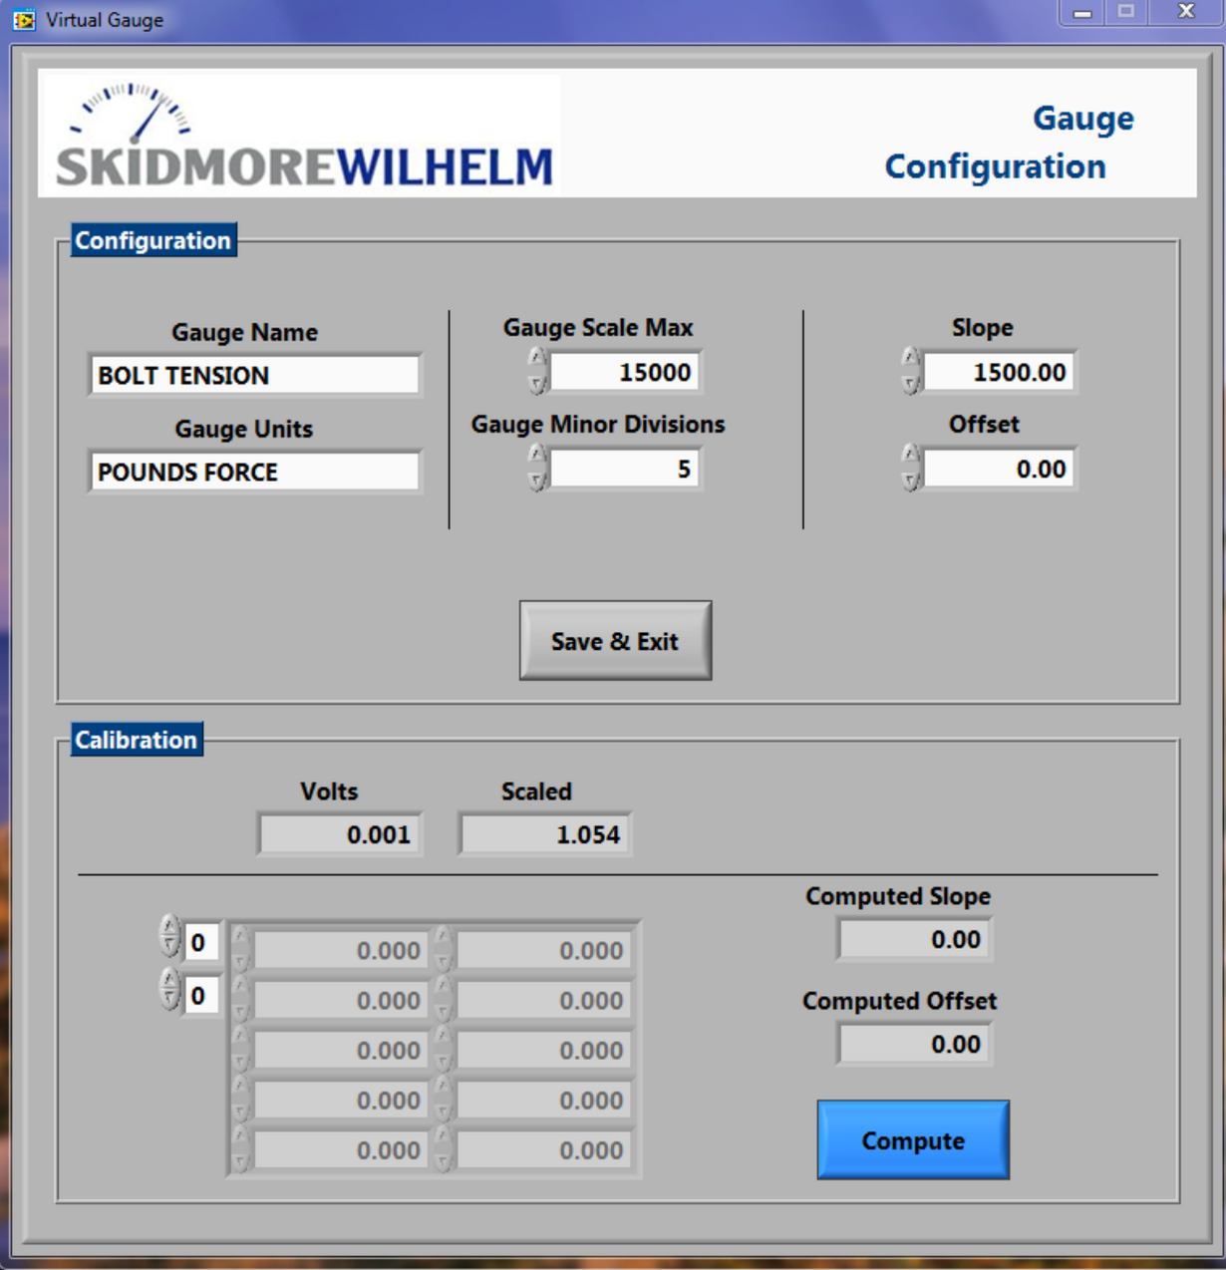1226x1270 pixels.
Task: Increment the Gauge Scale Max value
Action: click(536, 361)
